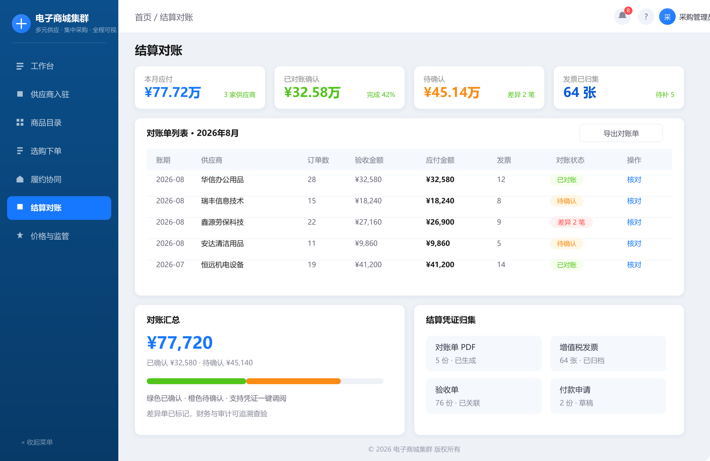This screenshot has width=710, height=461.
Task: Click the 价格与监管 star icon
Action: pos(20,236)
